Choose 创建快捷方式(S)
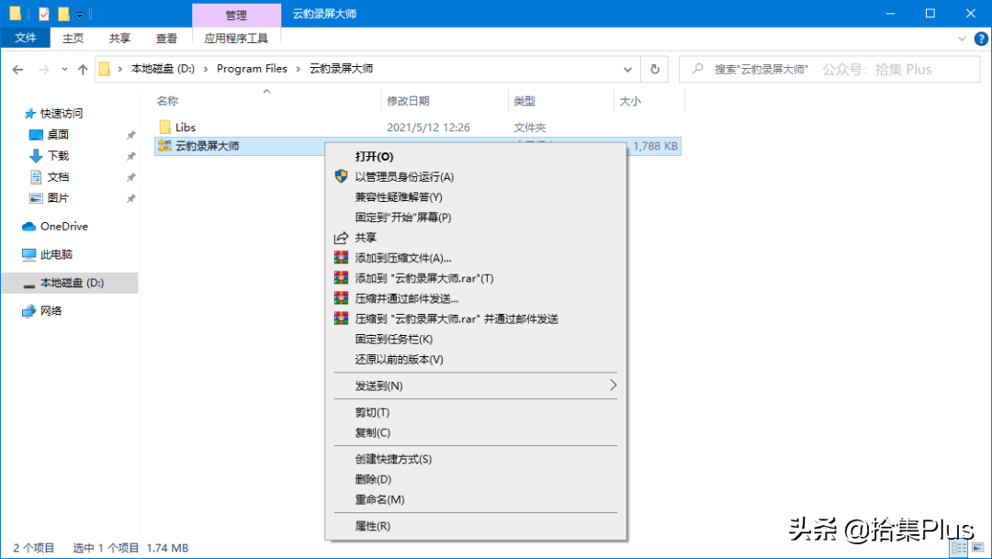 (476, 459)
